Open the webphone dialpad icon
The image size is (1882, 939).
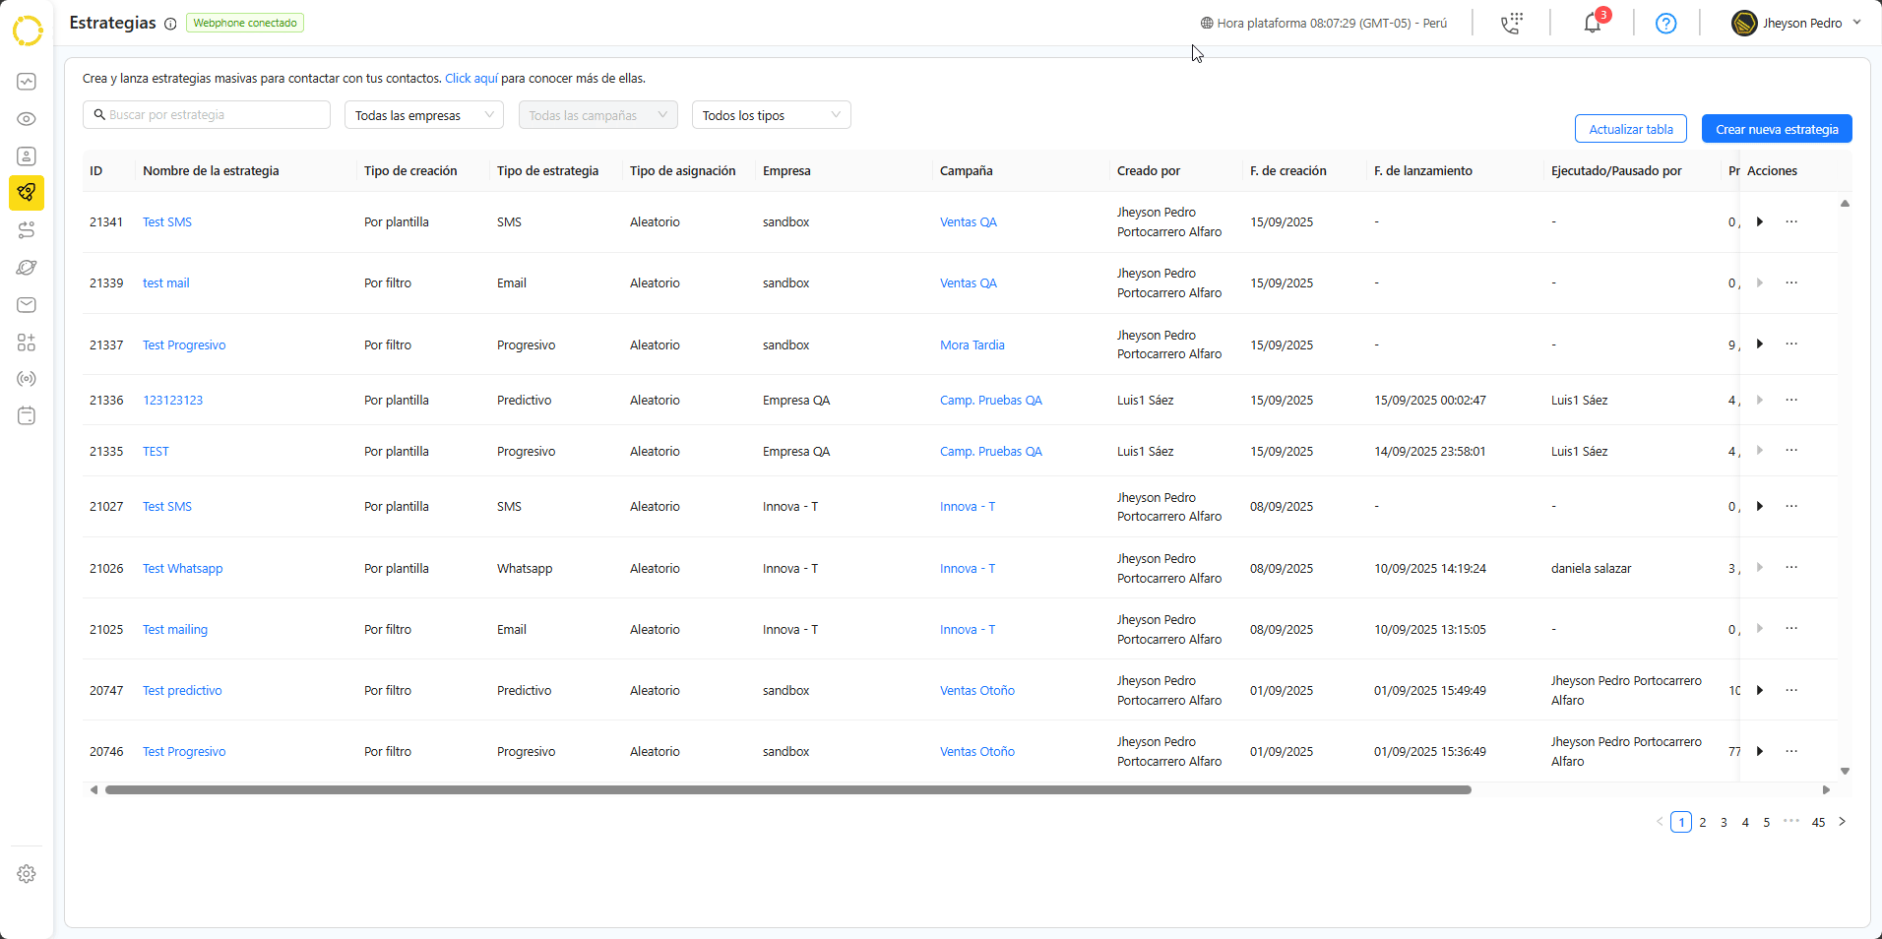(1511, 23)
